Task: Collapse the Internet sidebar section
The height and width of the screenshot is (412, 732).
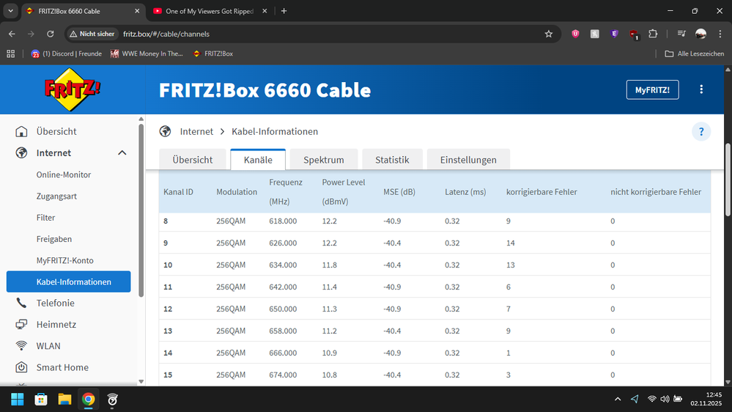Action: pos(122,152)
